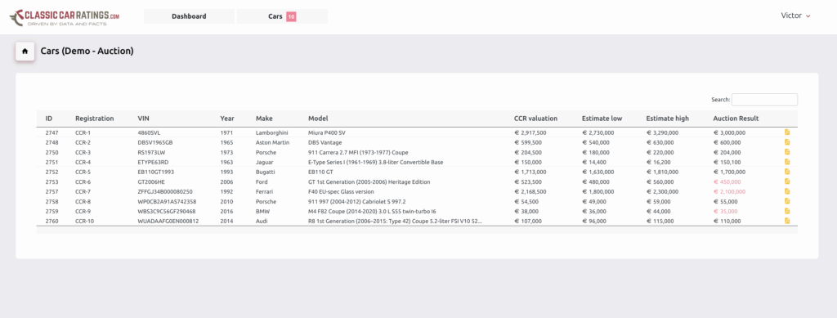Screen dimensions: 837x318
Task: Open document icon for Ford GT row
Action: click(787, 181)
